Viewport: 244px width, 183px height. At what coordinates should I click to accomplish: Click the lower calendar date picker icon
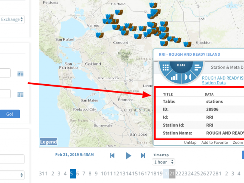20,95
